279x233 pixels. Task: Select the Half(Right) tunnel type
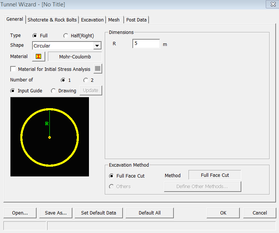point(66,36)
